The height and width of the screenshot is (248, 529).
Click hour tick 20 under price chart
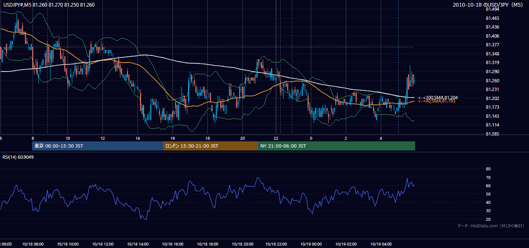243,138
